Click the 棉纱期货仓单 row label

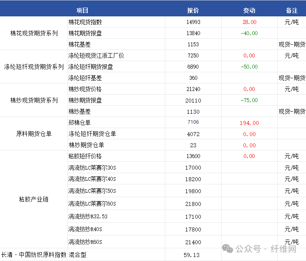pyautogui.click(x=86, y=145)
